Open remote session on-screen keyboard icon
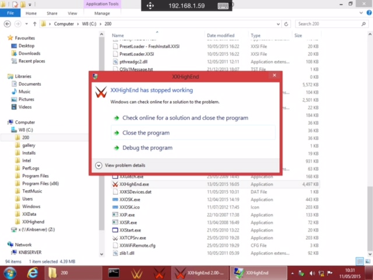The image size is (373, 280). pyautogui.click(x=223, y=6)
